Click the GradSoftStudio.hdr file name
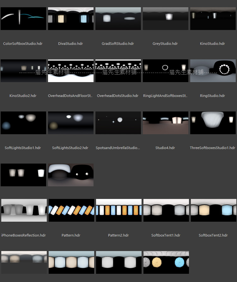237x282 pixels. pos(118,44)
